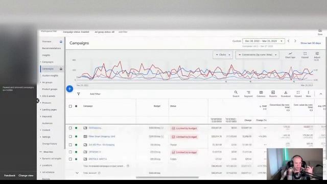Open Insights in the sidebar

pyautogui.click(x=46, y=55)
